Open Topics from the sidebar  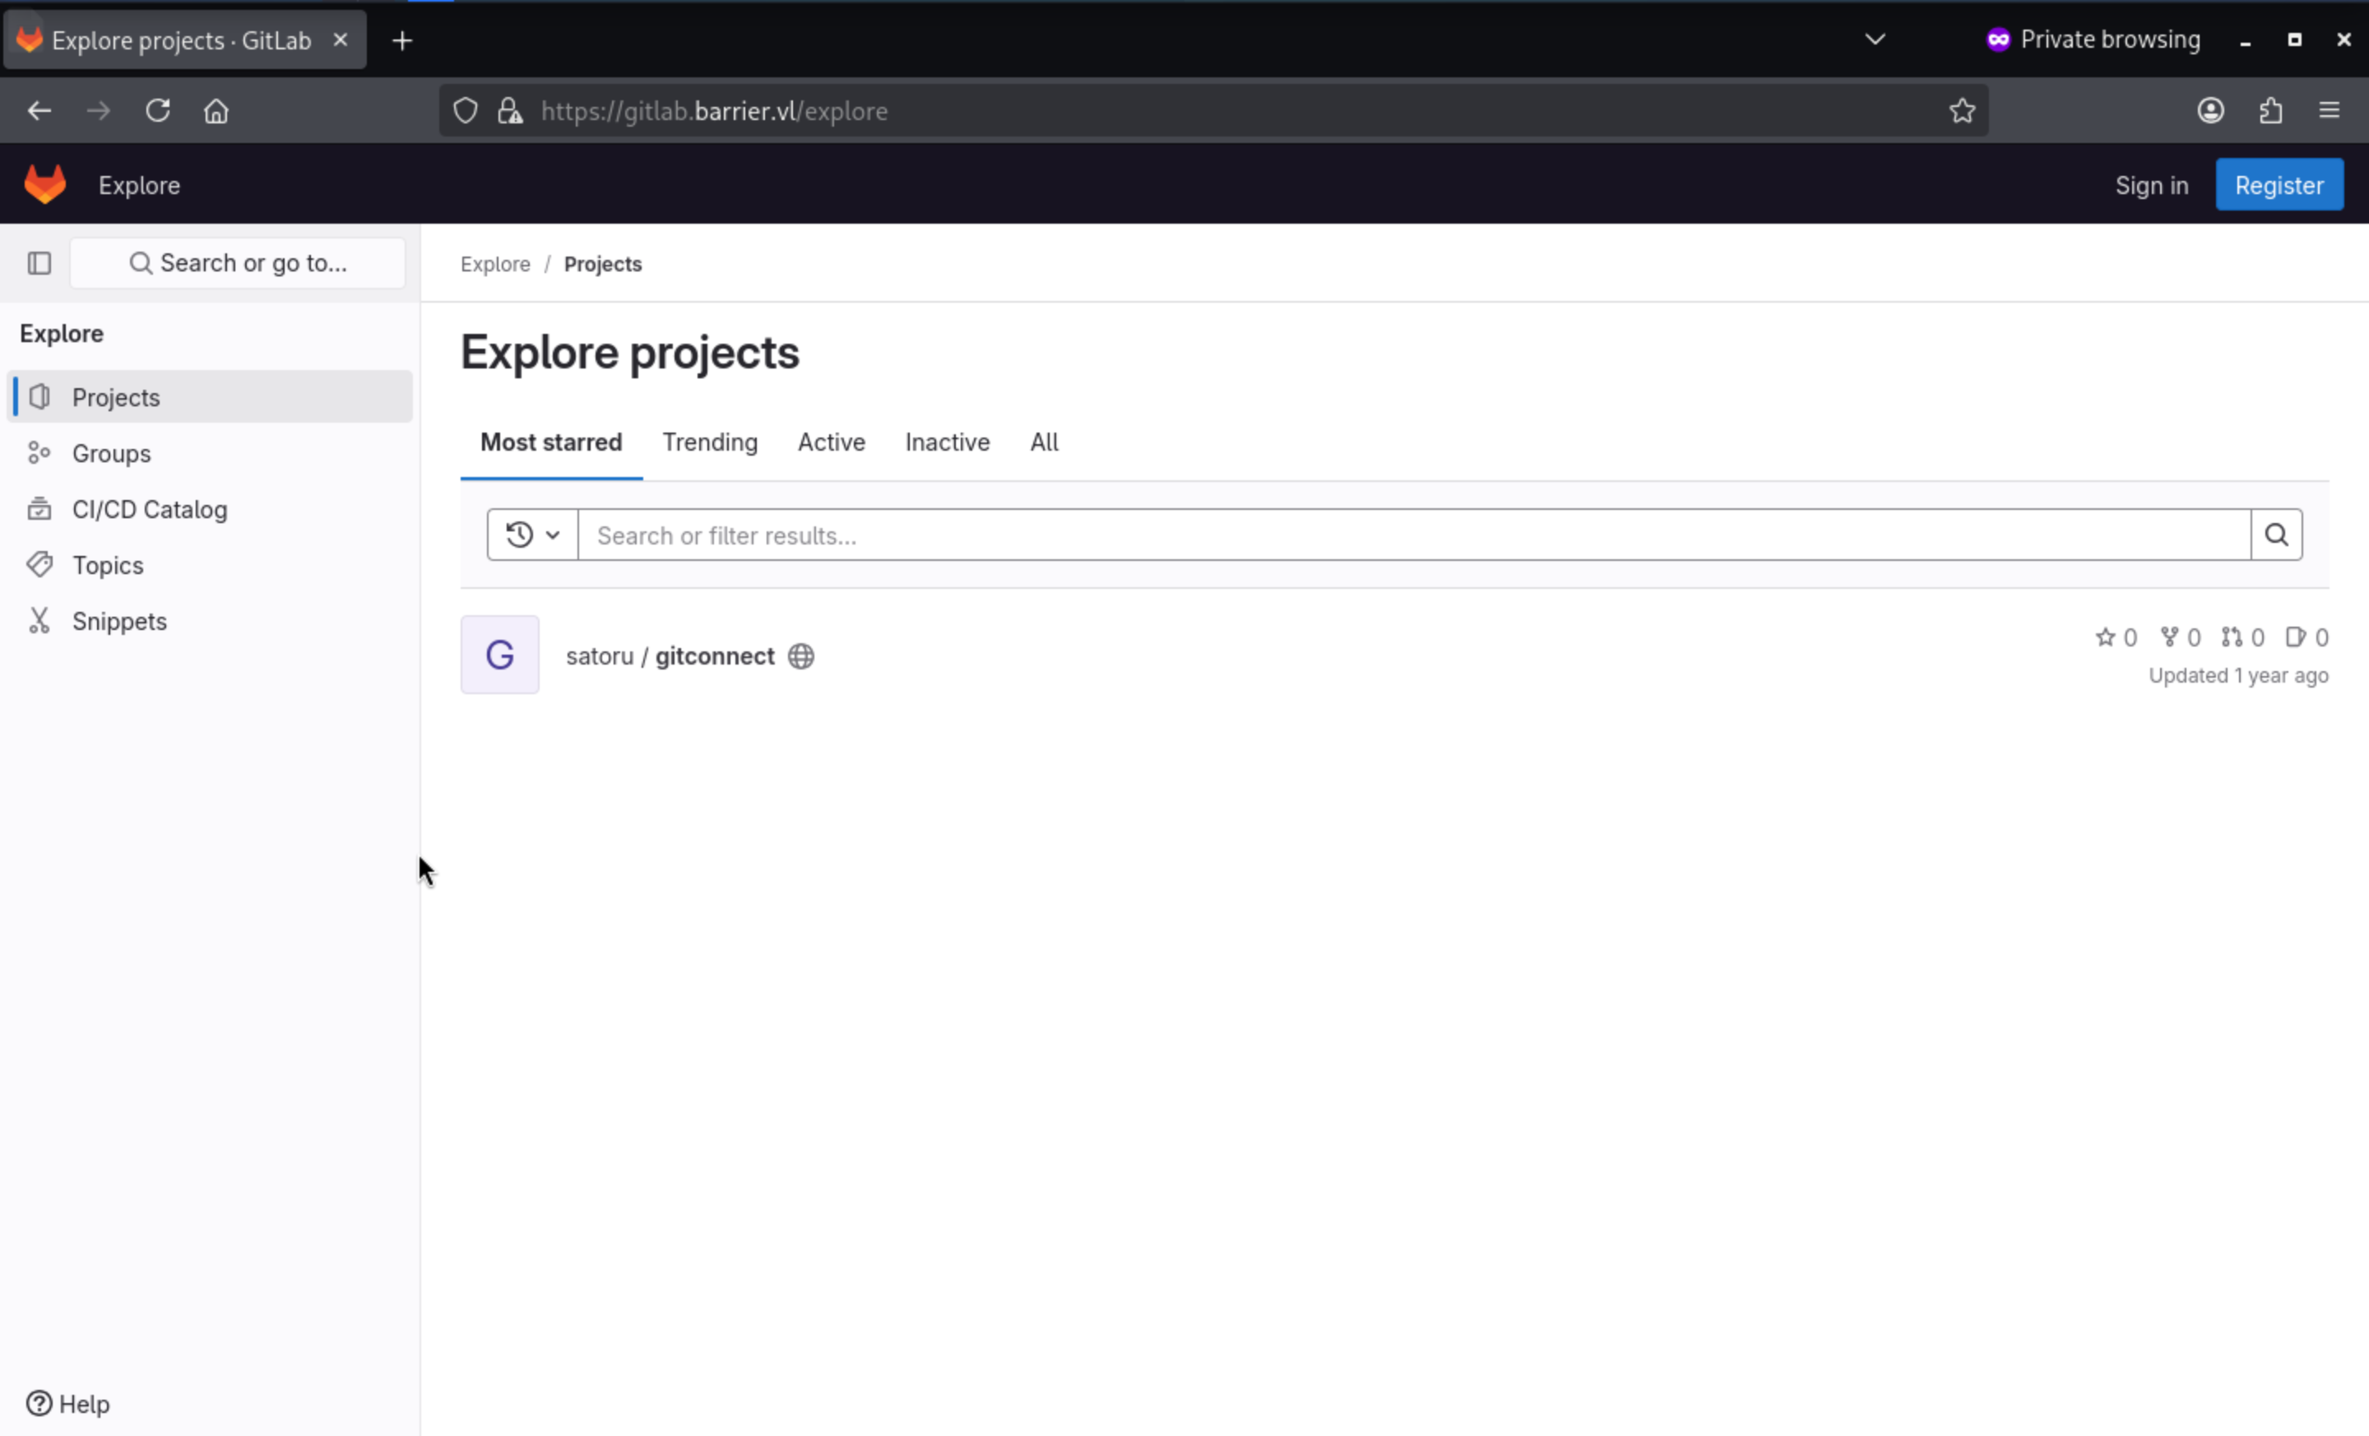click(x=107, y=564)
